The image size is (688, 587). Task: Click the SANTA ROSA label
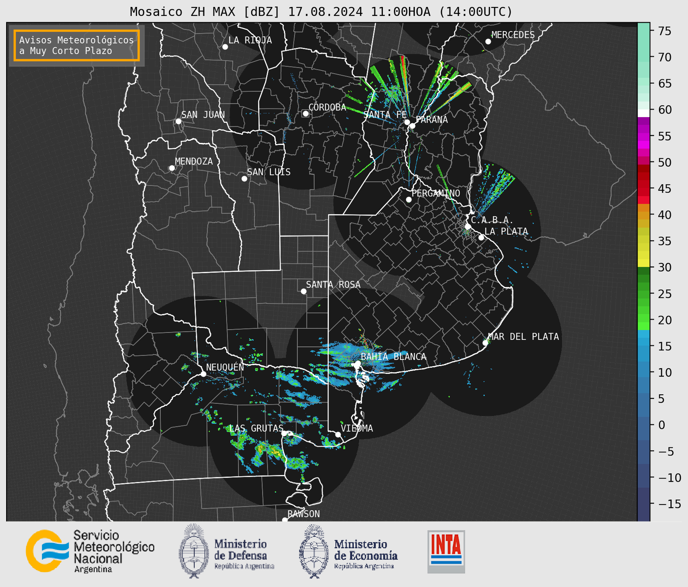(333, 285)
